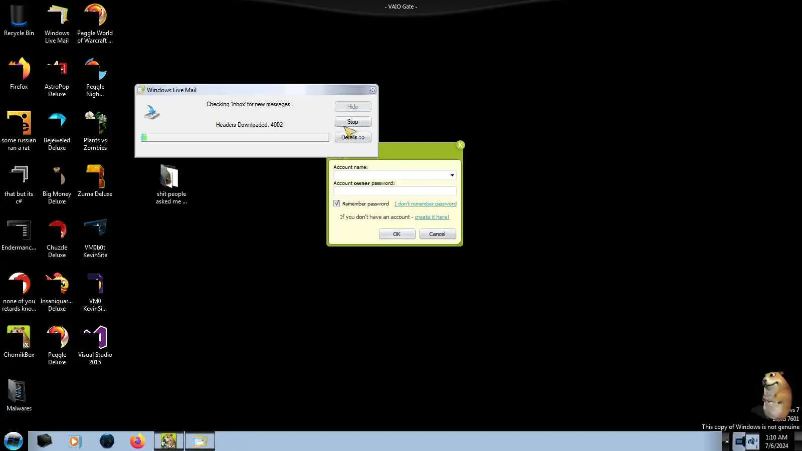802x451 pixels.
Task: Select the AstroPop Deluxe desktop icon
Action: coord(57,78)
